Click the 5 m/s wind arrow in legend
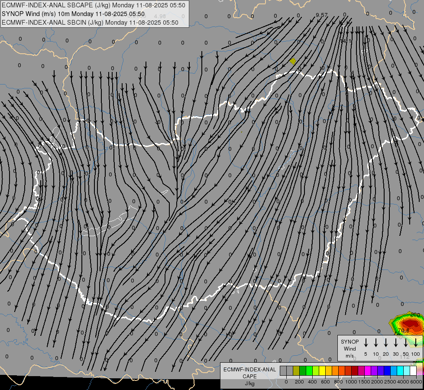The width and height of the screenshot is (424, 390). (366, 343)
